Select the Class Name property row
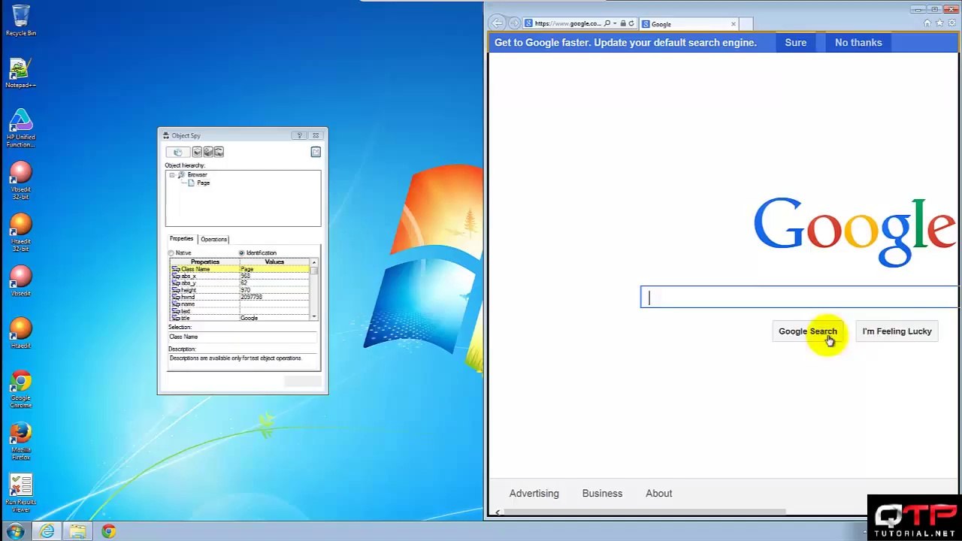This screenshot has height=541, width=962. pyautogui.click(x=239, y=269)
